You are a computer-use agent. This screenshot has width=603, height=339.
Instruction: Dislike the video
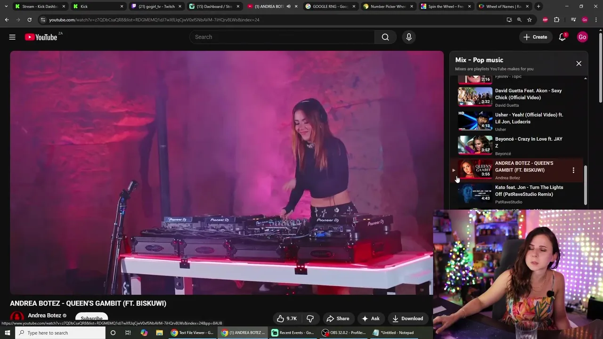pos(310,319)
